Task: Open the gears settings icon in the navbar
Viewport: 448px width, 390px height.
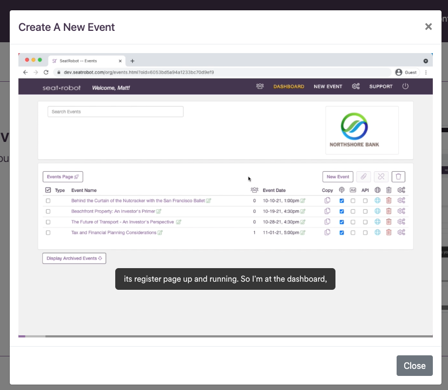Action: point(356,86)
